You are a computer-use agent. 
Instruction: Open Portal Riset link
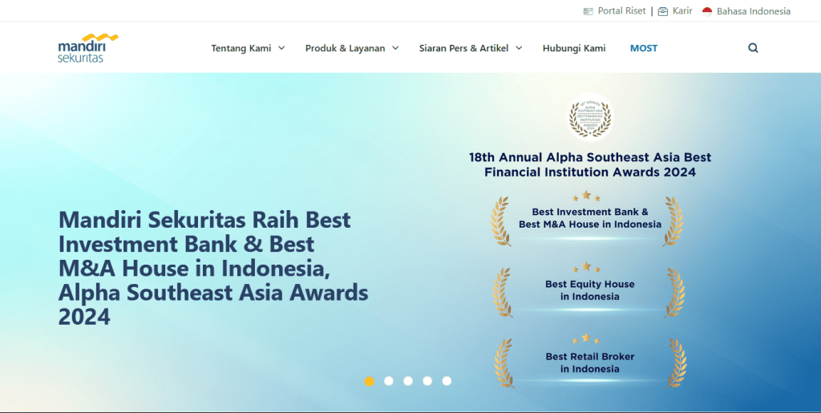621,11
